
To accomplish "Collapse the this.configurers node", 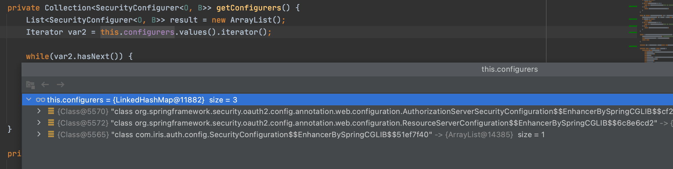I will (28, 100).
